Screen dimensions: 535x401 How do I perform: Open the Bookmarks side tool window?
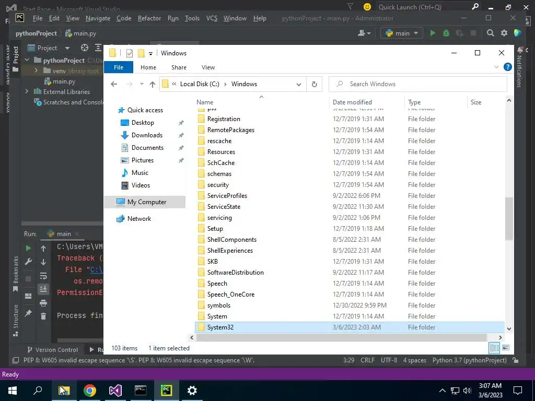pyautogui.click(x=15, y=274)
